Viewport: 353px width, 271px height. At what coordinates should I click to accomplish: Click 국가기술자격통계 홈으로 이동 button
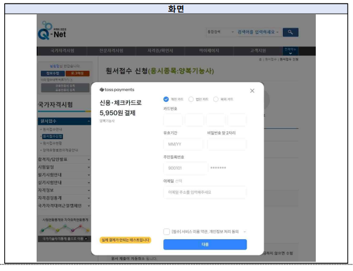click(x=64, y=239)
